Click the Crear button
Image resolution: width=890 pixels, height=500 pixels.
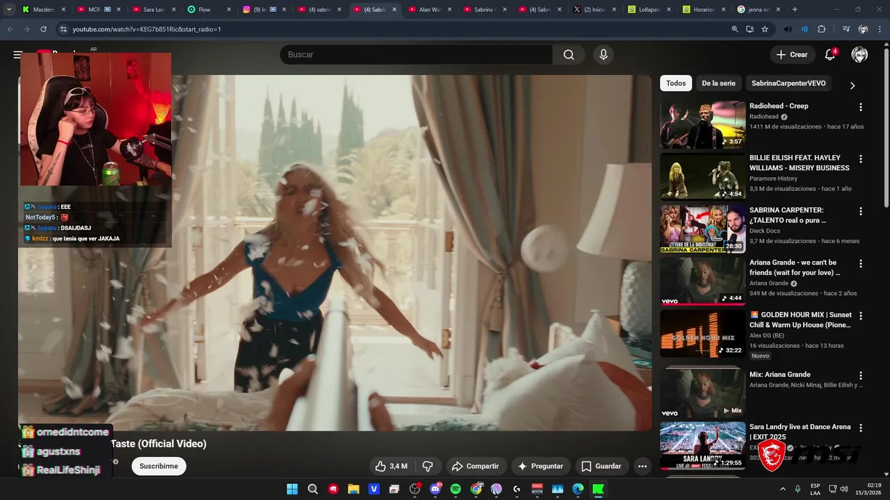(793, 55)
